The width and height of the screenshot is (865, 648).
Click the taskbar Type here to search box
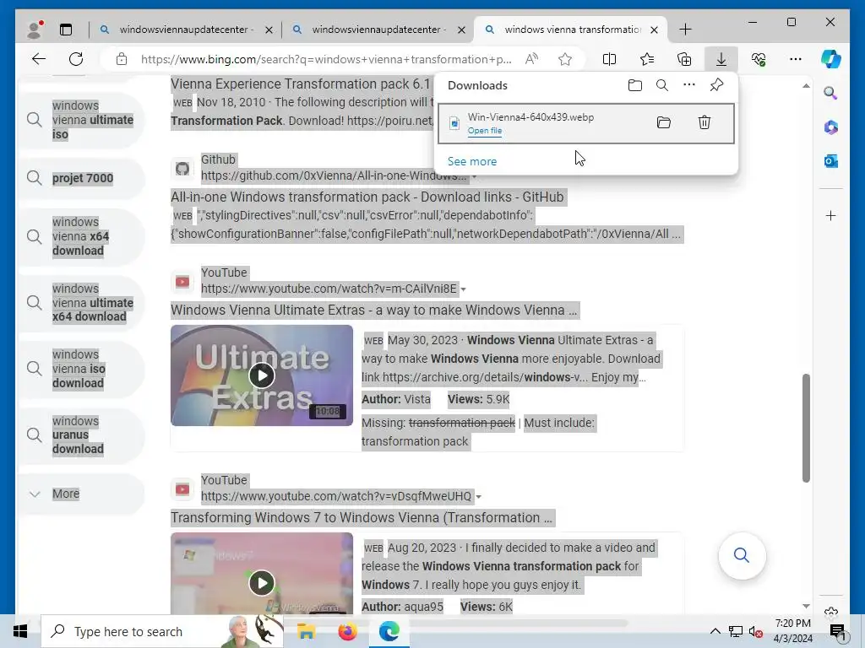[162, 631]
